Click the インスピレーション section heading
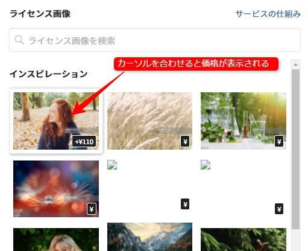This screenshot has height=251, width=308. [x=49, y=74]
